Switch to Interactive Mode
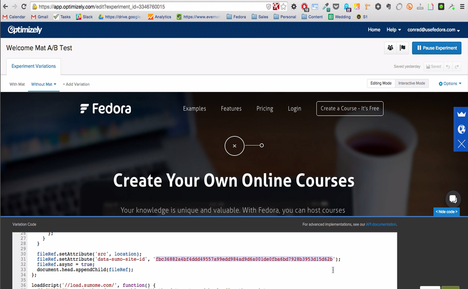Image resolution: width=468 pixels, height=289 pixels. click(411, 84)
